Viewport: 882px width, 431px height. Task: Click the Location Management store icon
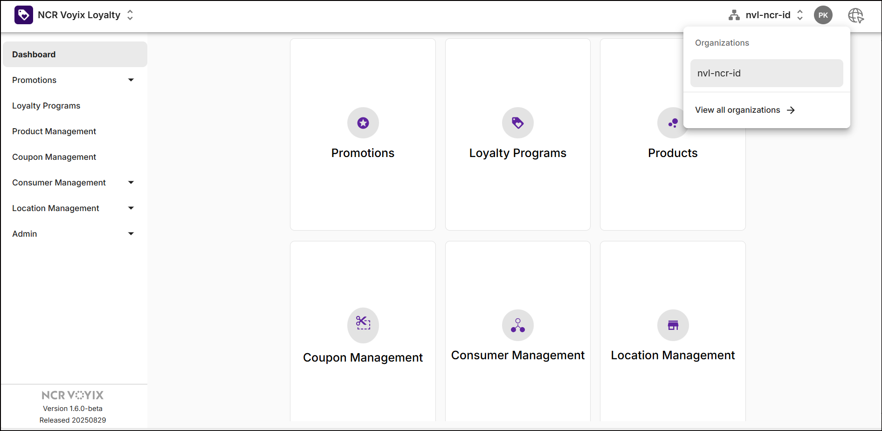(672, 325)
